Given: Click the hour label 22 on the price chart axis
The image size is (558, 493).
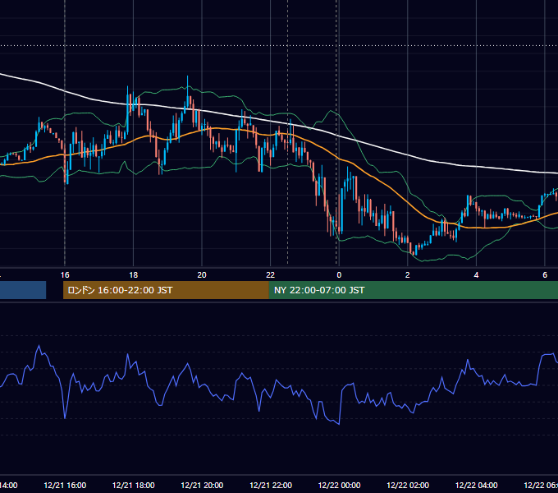Looking at the screenshot, I should coord(271,275).
